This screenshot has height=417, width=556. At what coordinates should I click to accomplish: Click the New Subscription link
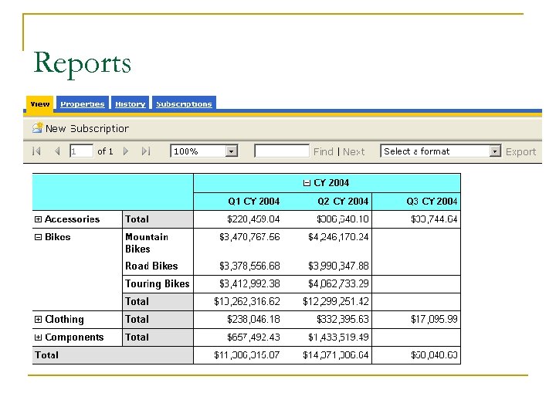tap(87, 128)
